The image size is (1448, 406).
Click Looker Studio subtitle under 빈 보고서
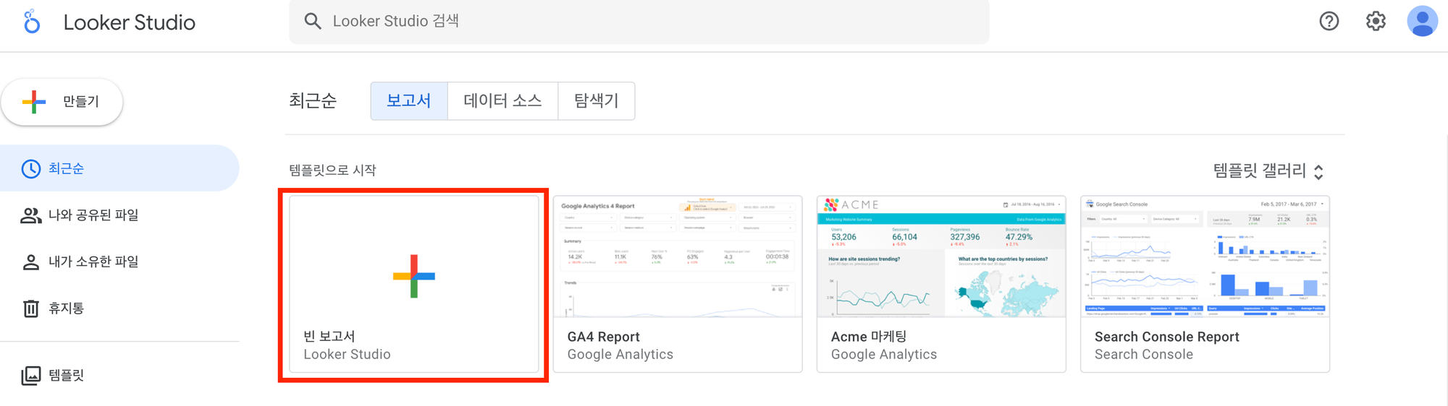pyautogui.click(x=347, y=355)
